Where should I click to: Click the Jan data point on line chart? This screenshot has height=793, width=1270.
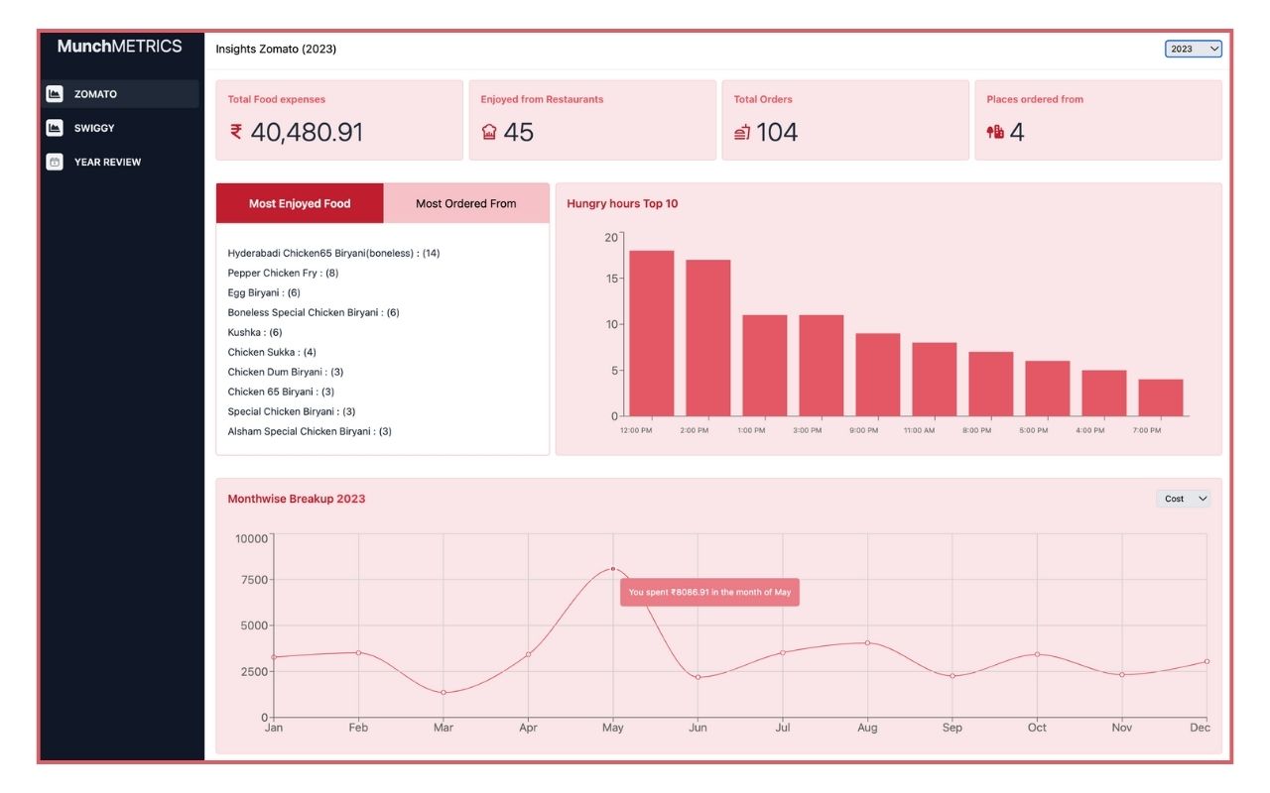tap(274, 657)
